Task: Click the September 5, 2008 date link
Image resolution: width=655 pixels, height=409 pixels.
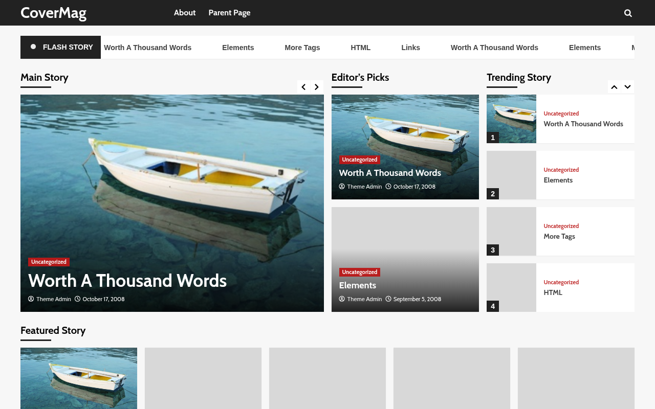Action: [x=417, y=299]
